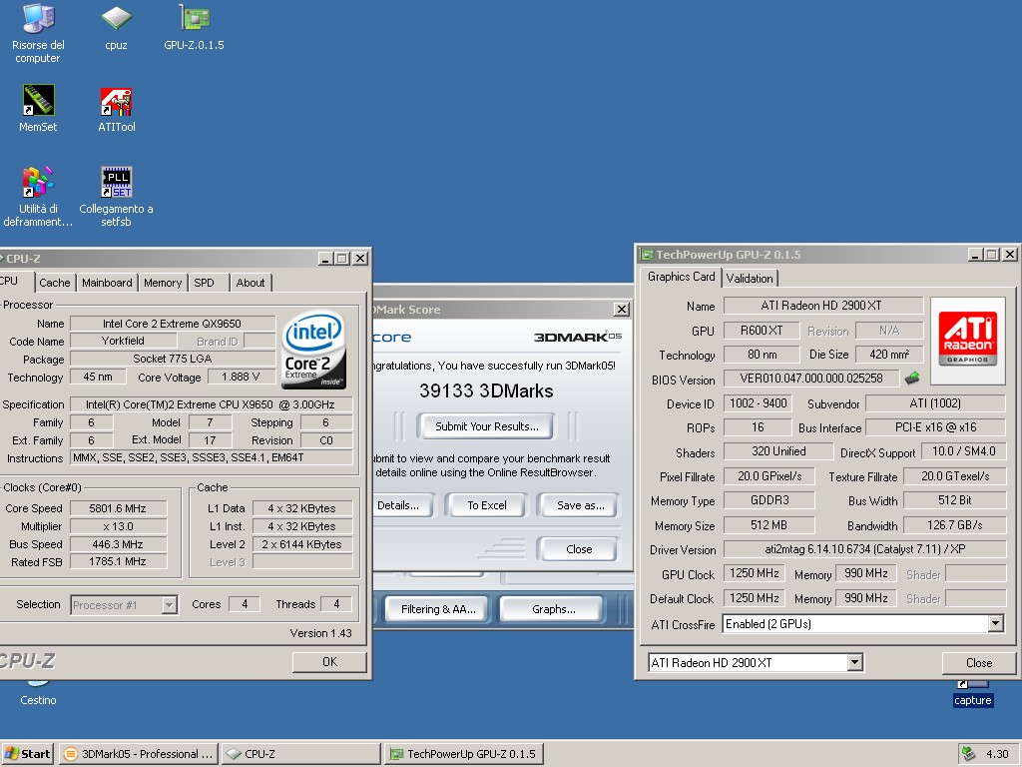Click the Memory Size field 512 MB

click(x=769, y=525)
